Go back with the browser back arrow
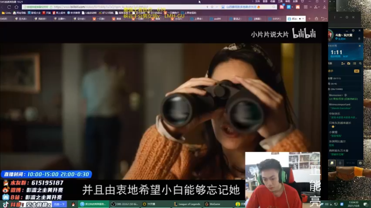 coord(2,7)
